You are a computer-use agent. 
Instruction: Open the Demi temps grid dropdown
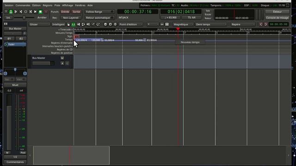pyautogui.click(x=211, y=24)
